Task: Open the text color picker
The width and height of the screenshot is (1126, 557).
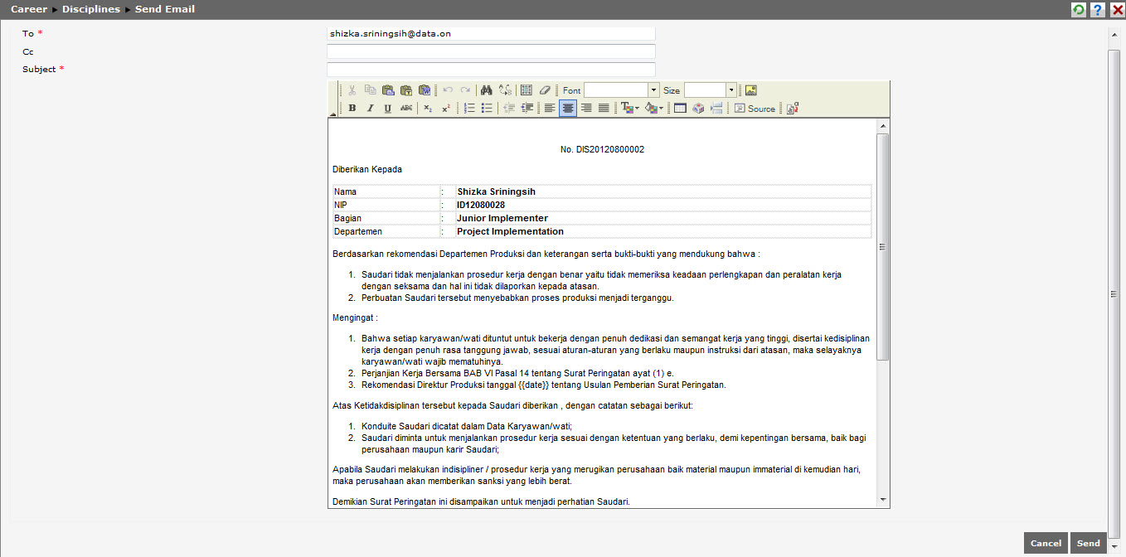Action: [x=629, y=109]
